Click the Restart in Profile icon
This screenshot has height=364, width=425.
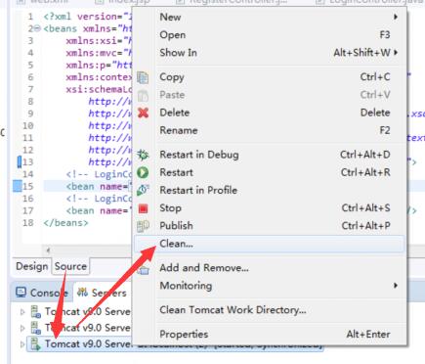(x=143, y=190)
